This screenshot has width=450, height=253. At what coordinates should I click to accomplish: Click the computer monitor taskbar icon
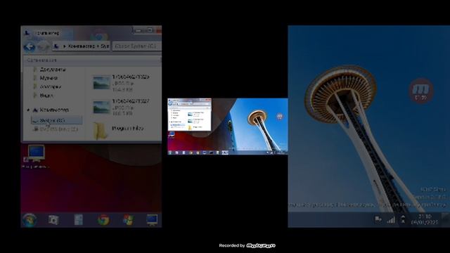152,220
